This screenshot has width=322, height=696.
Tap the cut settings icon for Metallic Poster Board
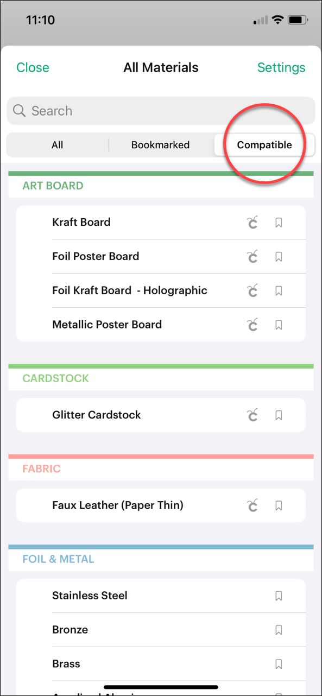pos(252,325)
